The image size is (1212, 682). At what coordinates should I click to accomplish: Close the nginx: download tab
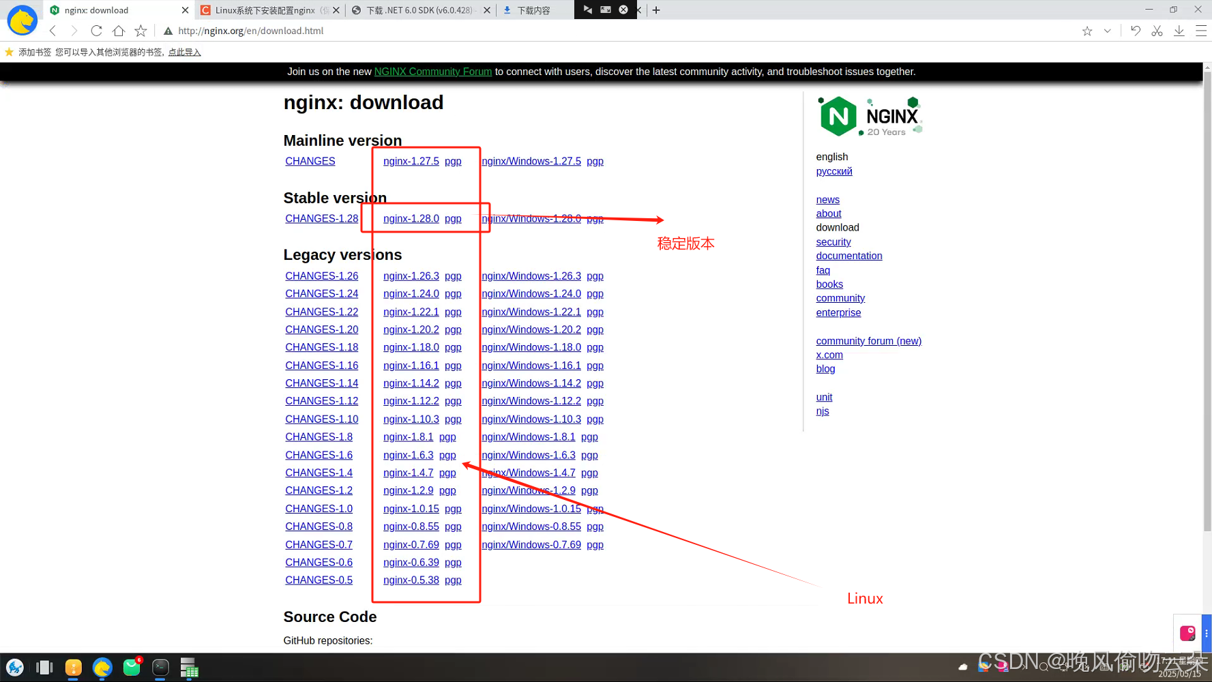coord(185,10)
